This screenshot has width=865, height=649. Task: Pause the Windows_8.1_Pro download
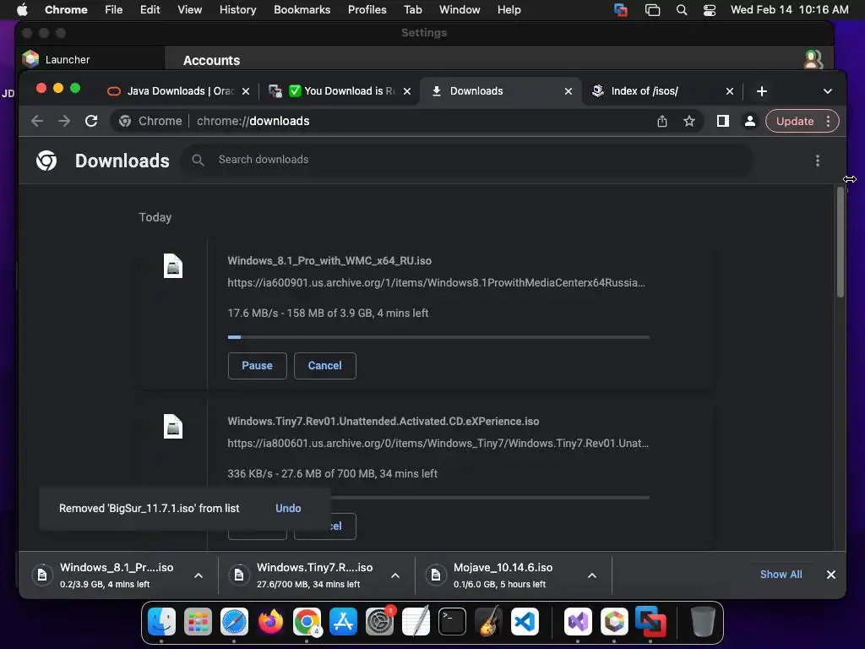coord(257,365)
